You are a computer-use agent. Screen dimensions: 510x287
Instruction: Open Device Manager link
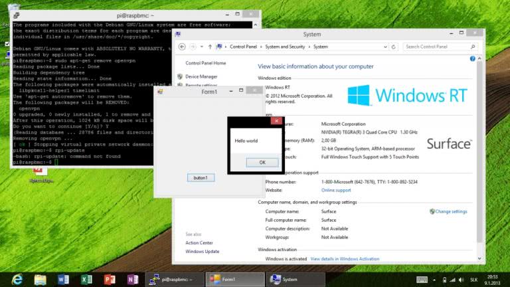coord(201,76)
